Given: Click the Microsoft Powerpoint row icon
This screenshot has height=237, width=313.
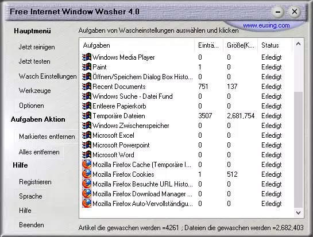Looking at the screenshot, I should 87,145.
